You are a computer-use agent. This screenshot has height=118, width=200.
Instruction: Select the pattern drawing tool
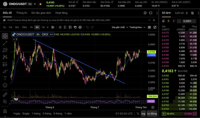pyautogui.click(x=5, y=57)
